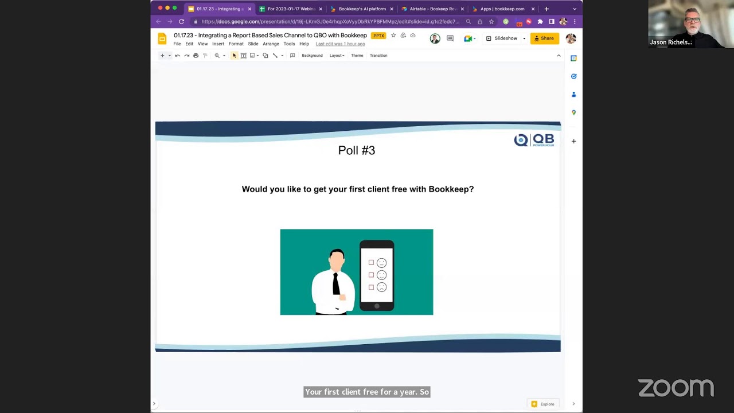Hide the side panel with bottom-right chevron
This screenshot has width=734, height=413.
point(573,404)
